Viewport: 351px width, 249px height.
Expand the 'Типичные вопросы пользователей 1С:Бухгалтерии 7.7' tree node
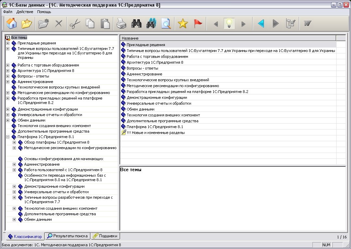coord(8,49)
